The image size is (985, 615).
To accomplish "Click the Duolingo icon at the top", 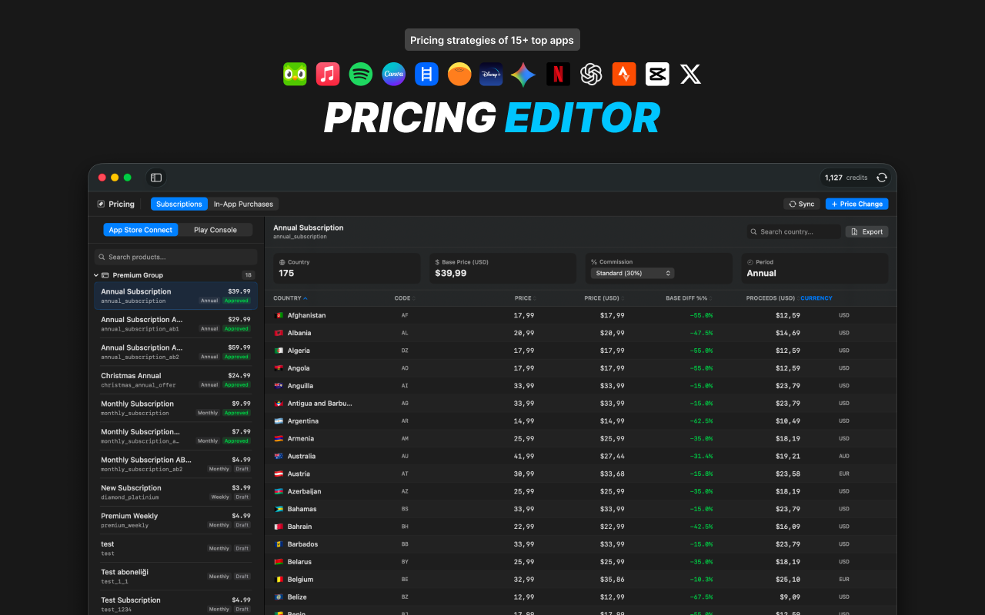I will [295, 74].
